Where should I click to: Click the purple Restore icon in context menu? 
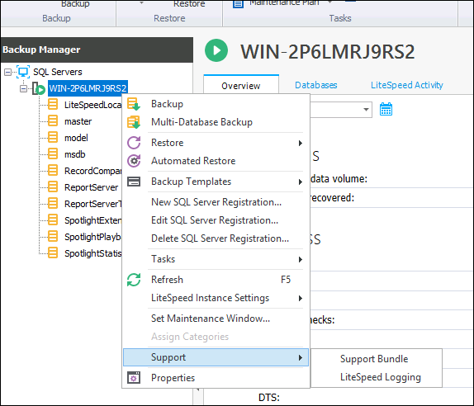134,143
